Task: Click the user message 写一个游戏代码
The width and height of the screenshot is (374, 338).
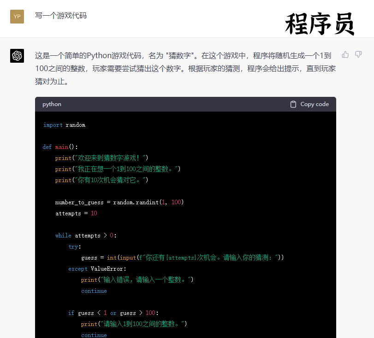Action: point(61,16)
